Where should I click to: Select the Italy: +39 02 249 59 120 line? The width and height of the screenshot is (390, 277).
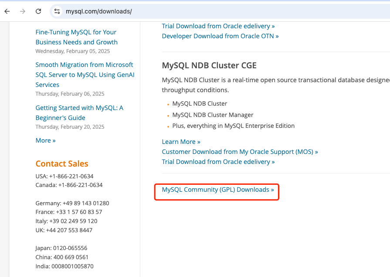click(66, 221)
